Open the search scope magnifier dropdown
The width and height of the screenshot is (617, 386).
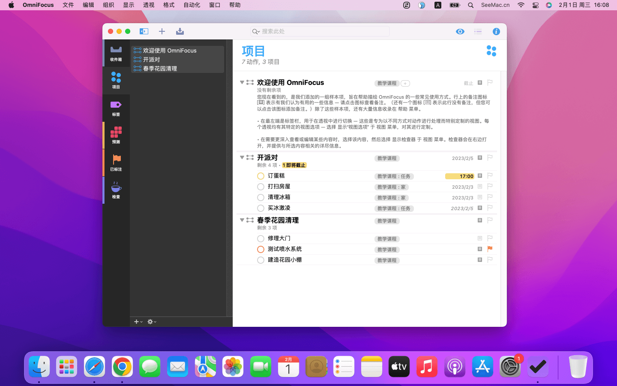256,31
